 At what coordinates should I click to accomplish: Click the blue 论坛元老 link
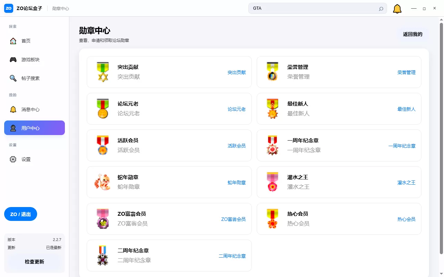tap(237, 109)
